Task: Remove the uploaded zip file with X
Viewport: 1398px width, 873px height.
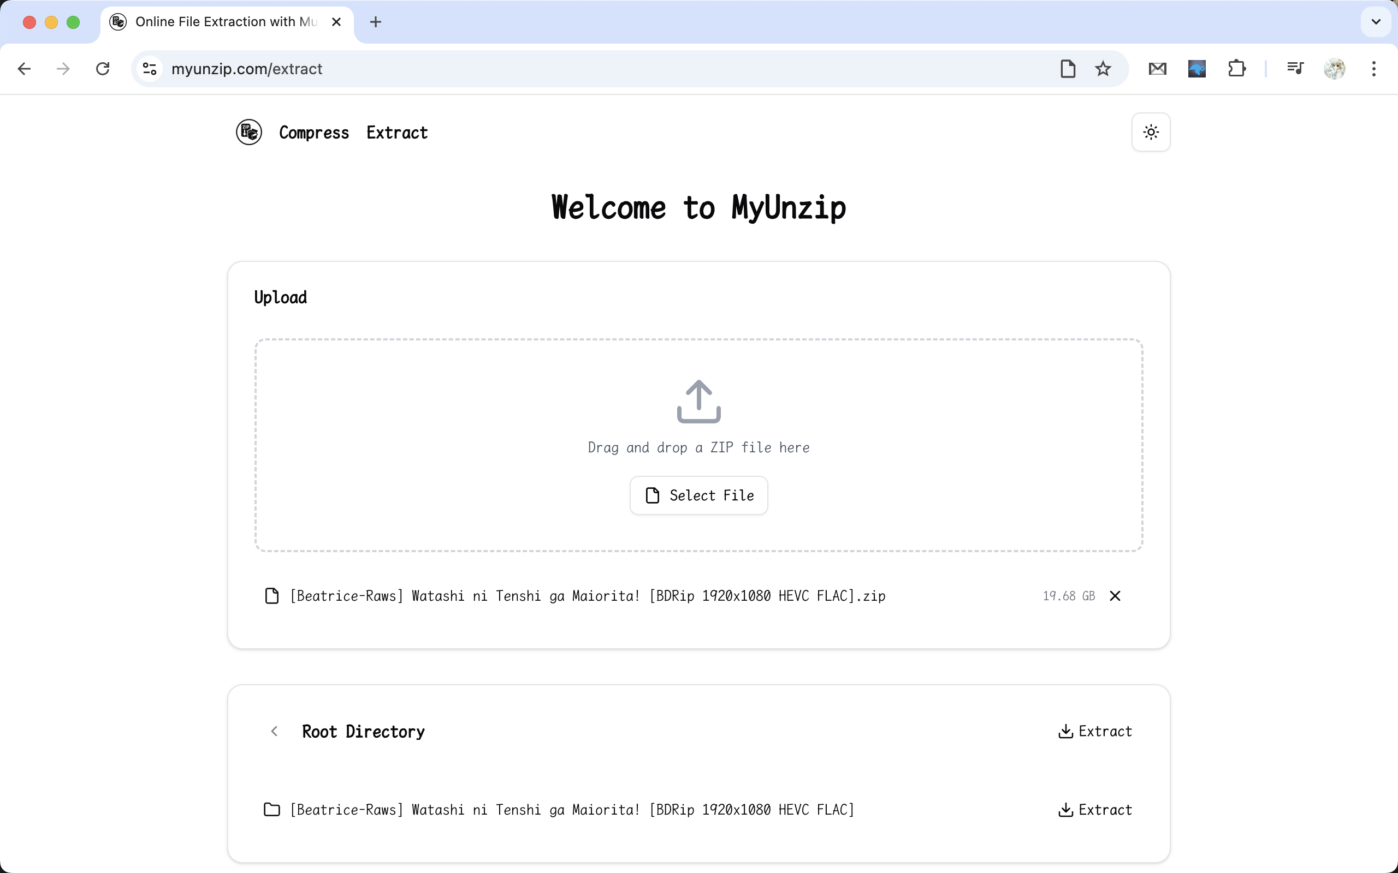Action: (1115, 596)
